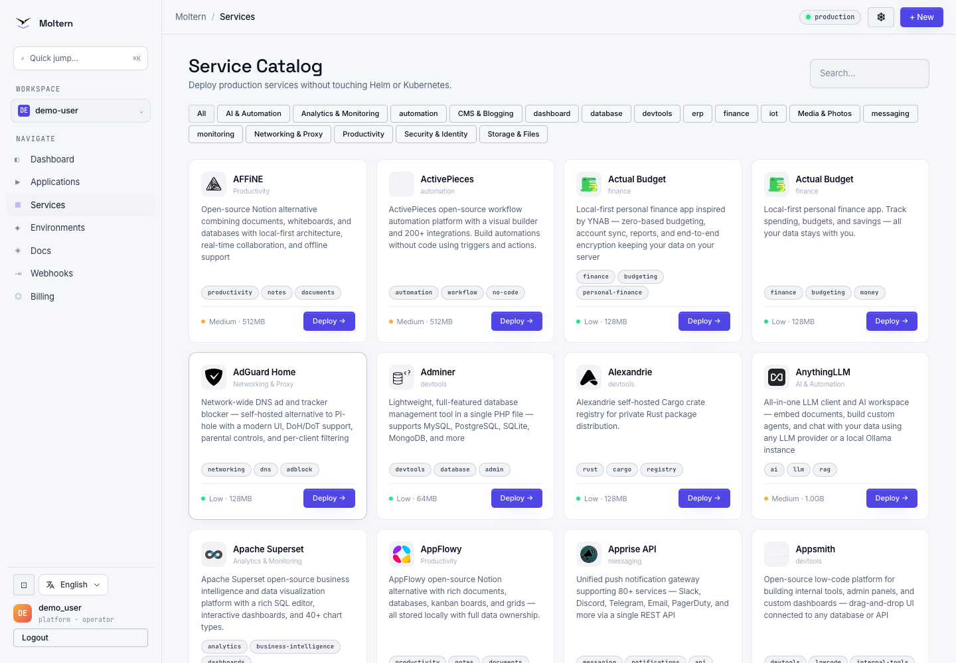Click the Appsmith logo icon

coord(776,554)
